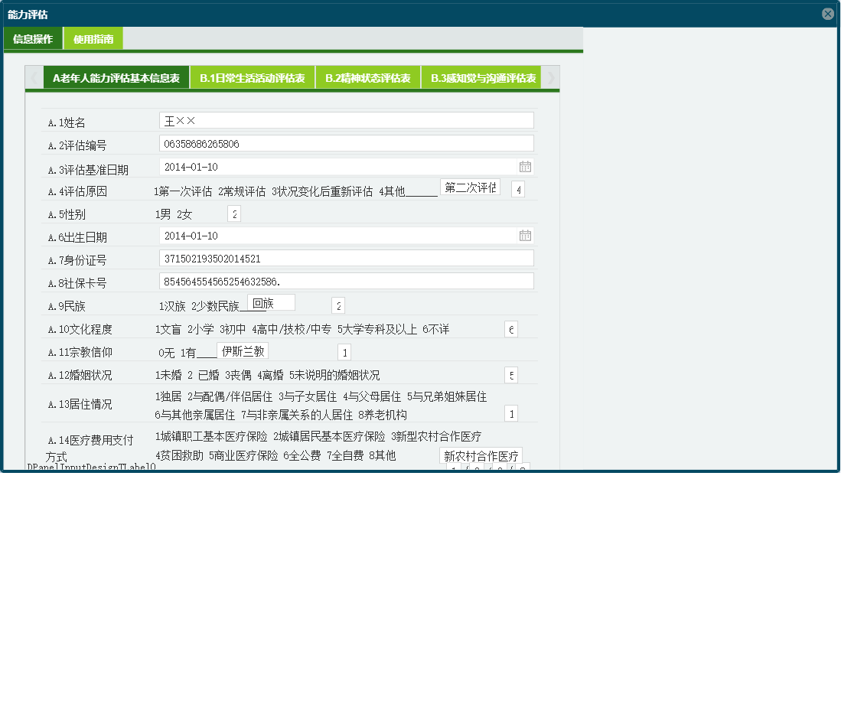Click the 第二次评估 other-reason box
Screen dimensions: 841x717
[470, 186]
